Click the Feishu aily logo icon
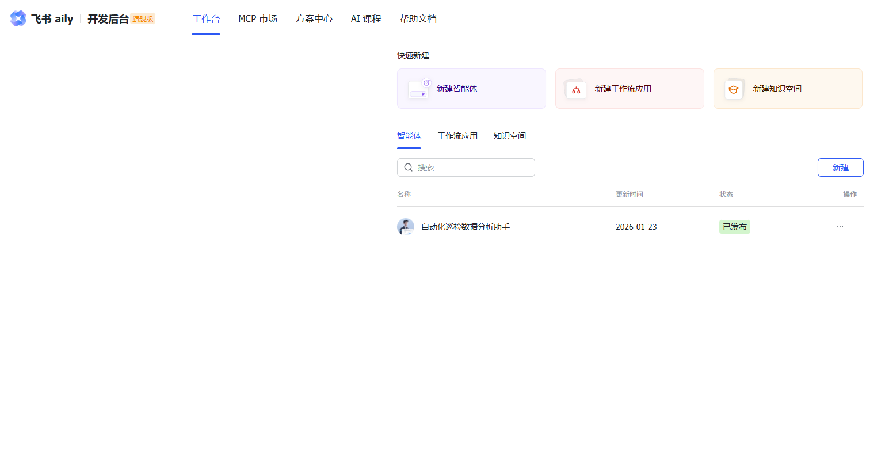The image size is (885, 472). pyautogui.click(x=18, y=18)
